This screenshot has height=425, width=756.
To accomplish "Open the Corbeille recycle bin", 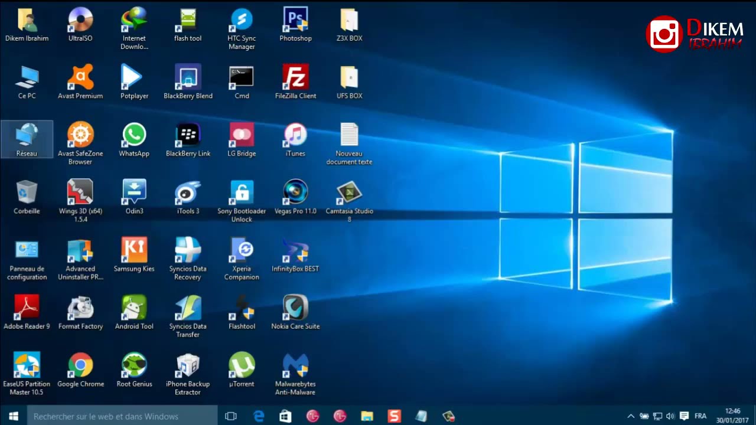I will click(27, 197).
